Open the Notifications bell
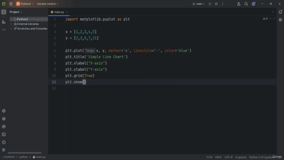This screenshot has height=160, width=284. pos(280,12)
